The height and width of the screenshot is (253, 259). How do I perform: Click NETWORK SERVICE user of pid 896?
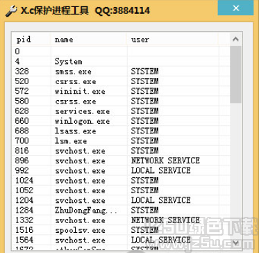165,161
